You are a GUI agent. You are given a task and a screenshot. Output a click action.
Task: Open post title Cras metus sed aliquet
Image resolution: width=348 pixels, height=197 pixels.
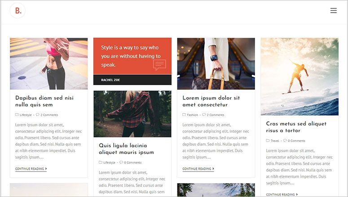[x=296, y=127]
